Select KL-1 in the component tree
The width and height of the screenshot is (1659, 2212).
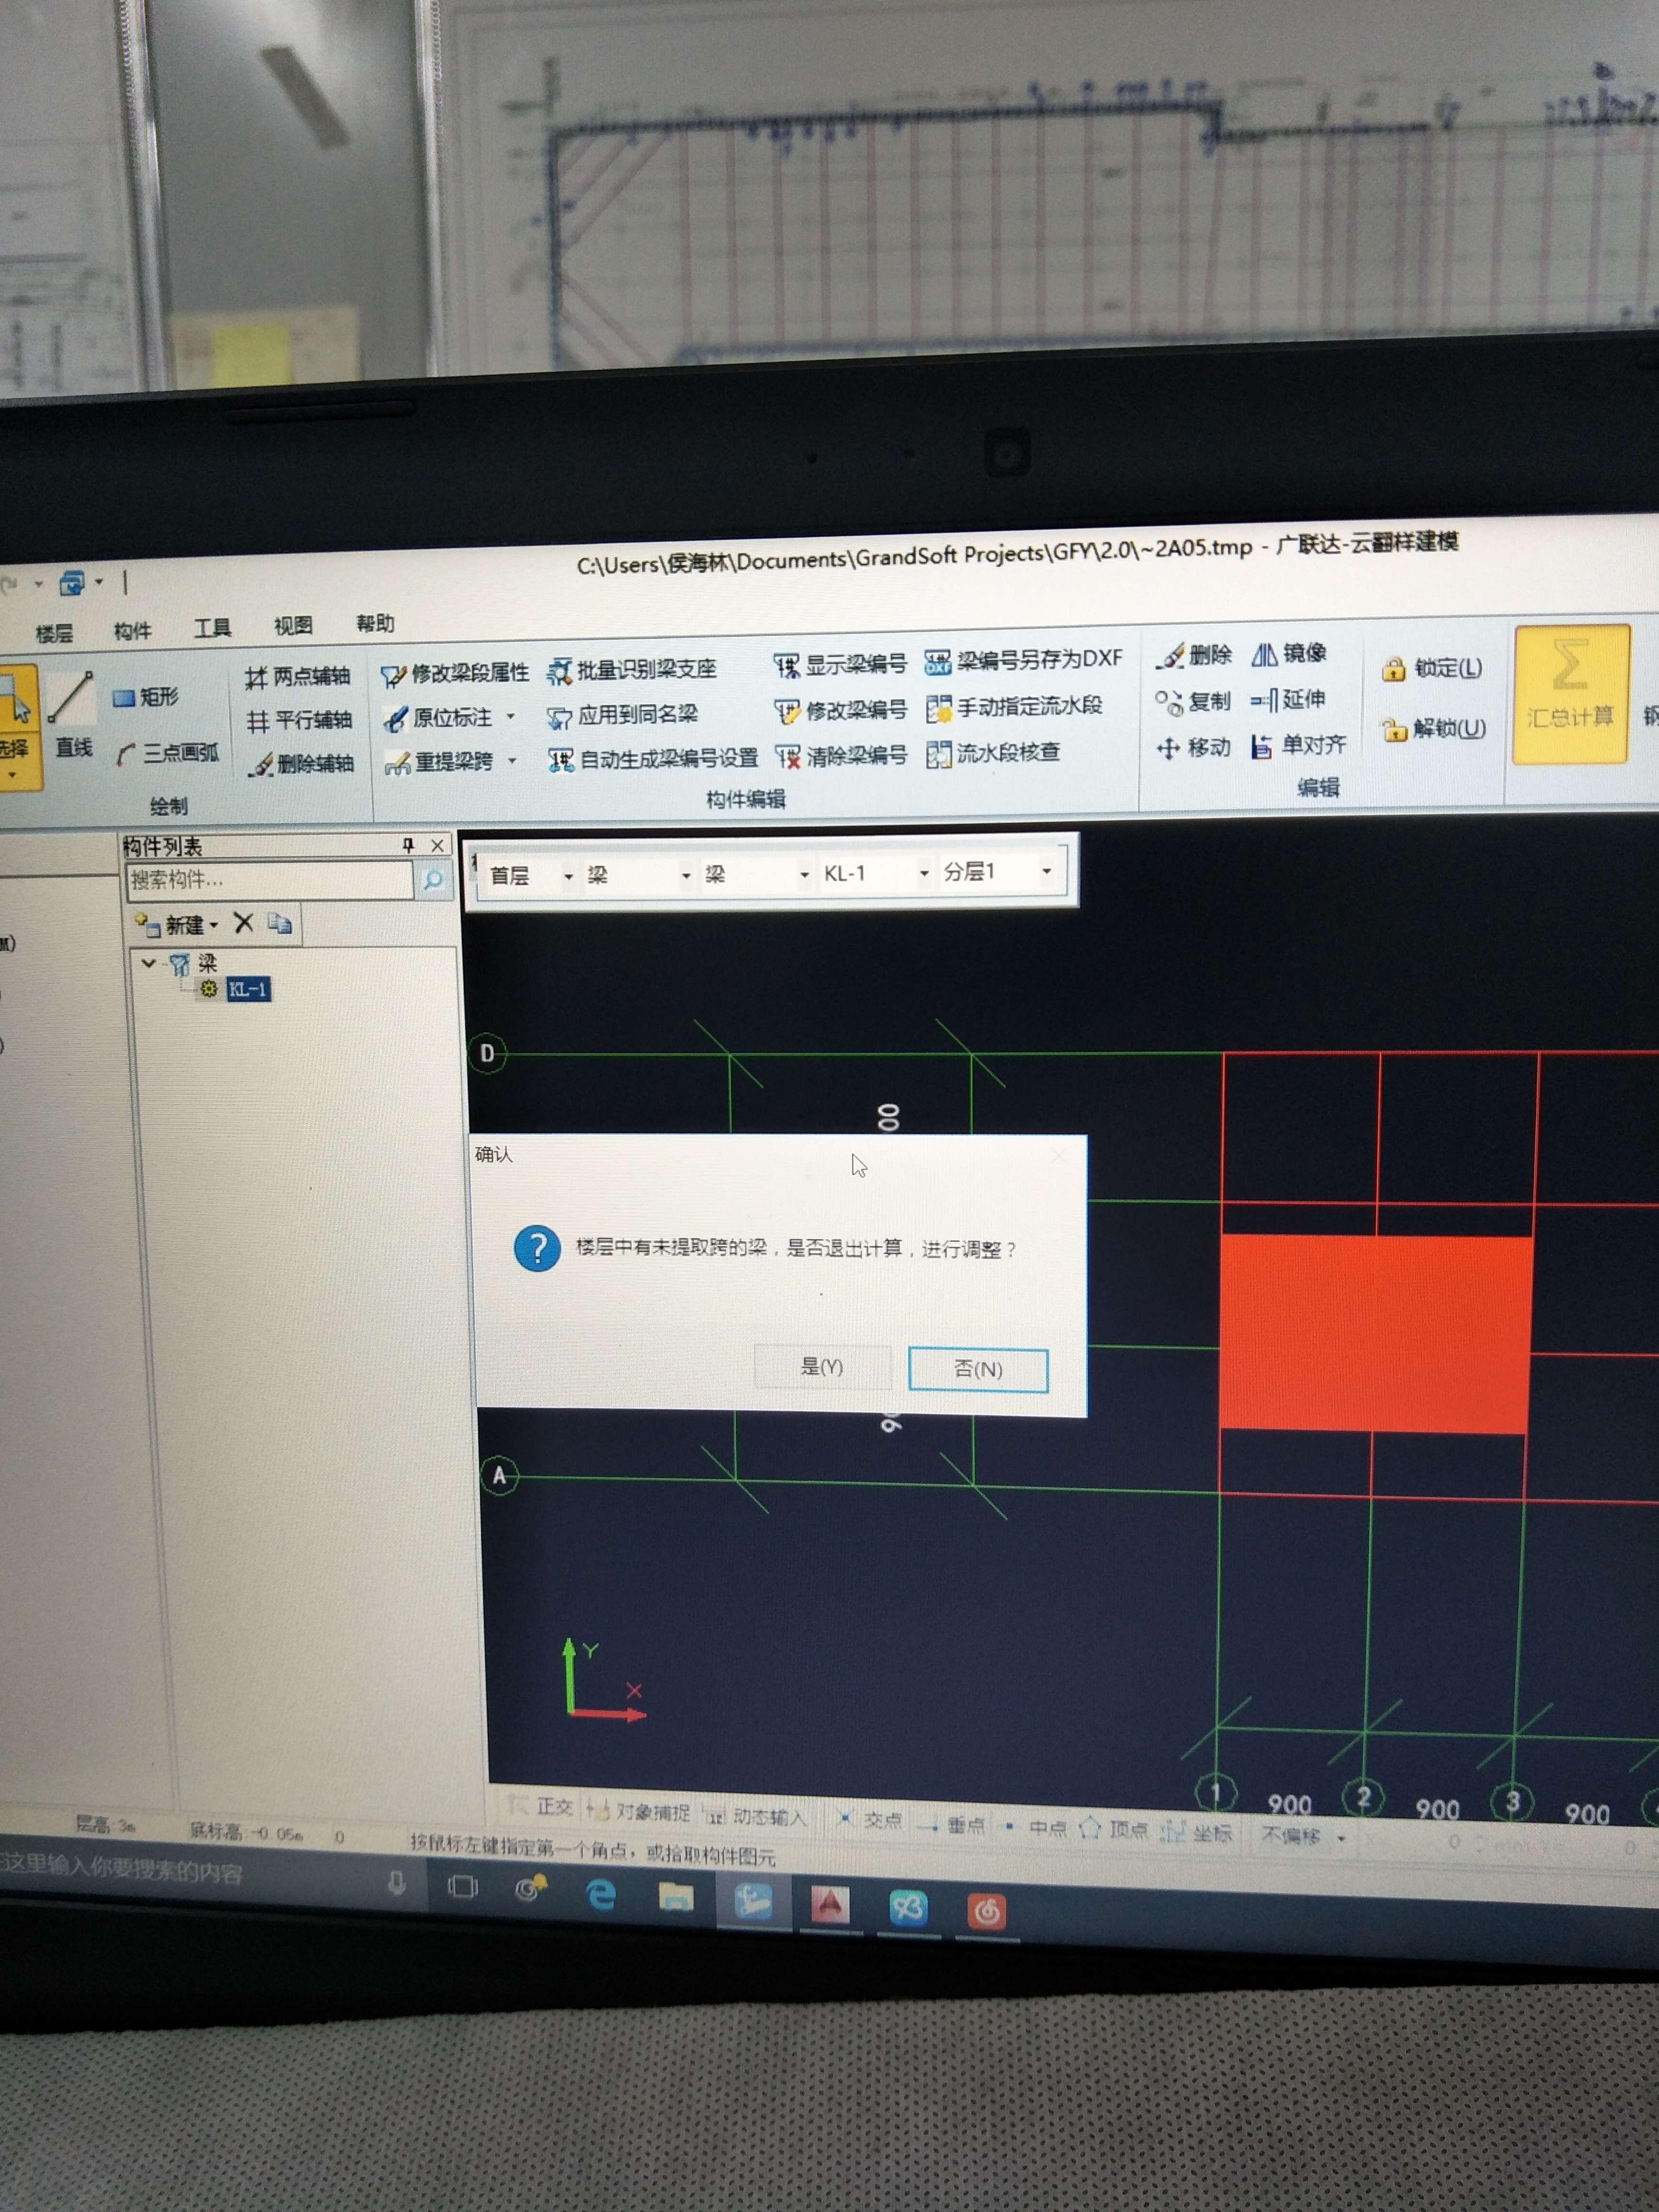click(x=247, y=990)
